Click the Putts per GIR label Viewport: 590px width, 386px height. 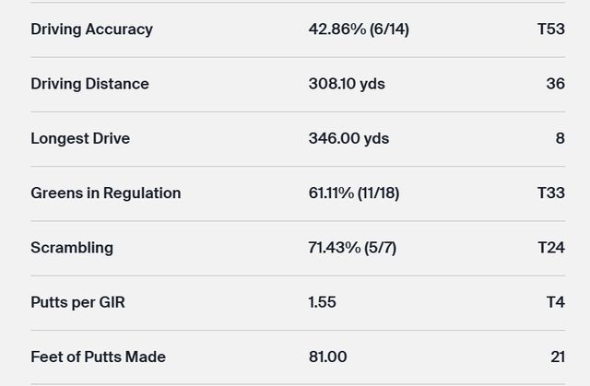tap(77, 302)
